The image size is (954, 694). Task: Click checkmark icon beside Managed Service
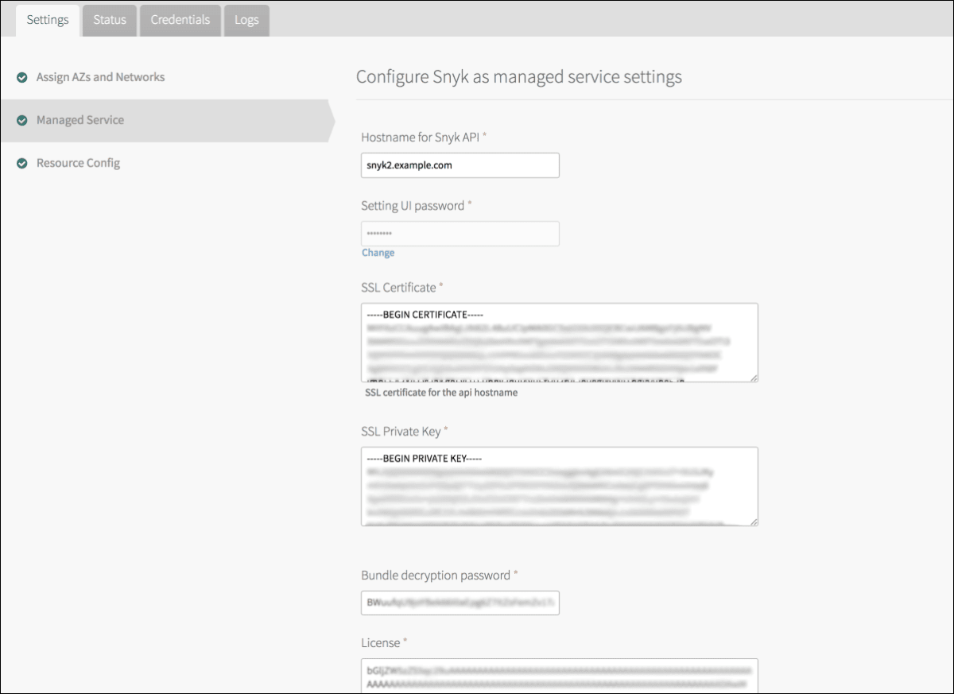(x=22, y=121)
